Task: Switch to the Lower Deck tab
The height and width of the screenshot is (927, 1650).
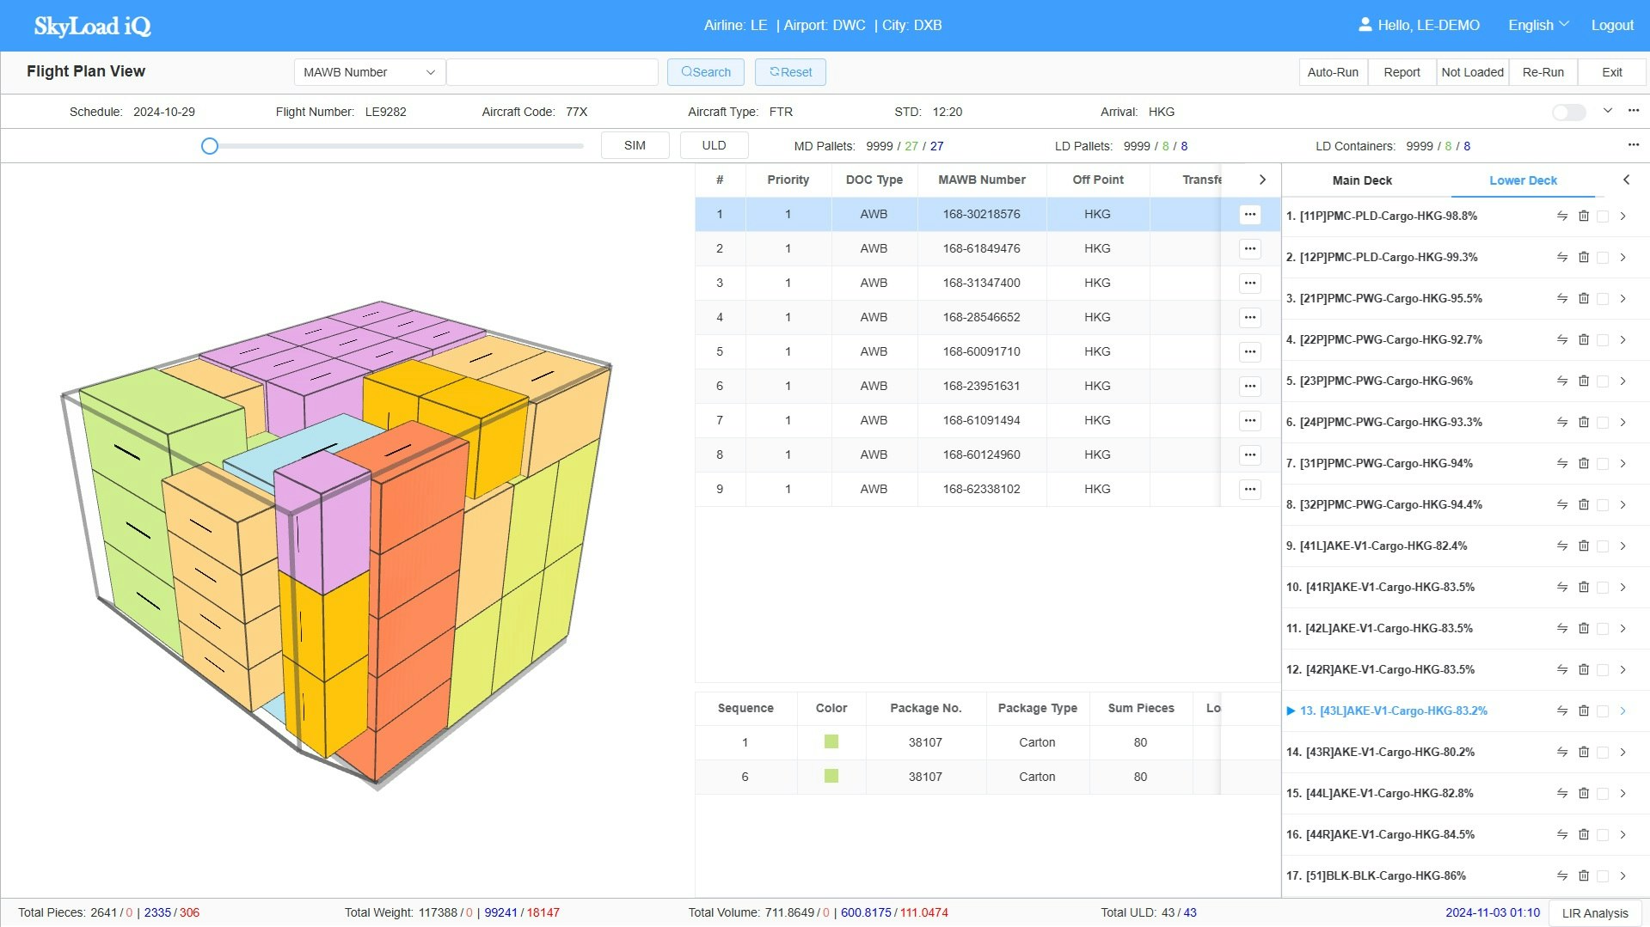Action: 1523,180
